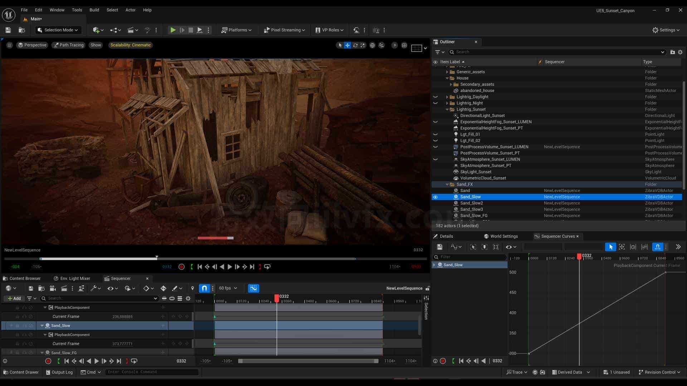
Task: Expand the Generic_assets folder
Action: pyautogui.click(x=447, y=72)
